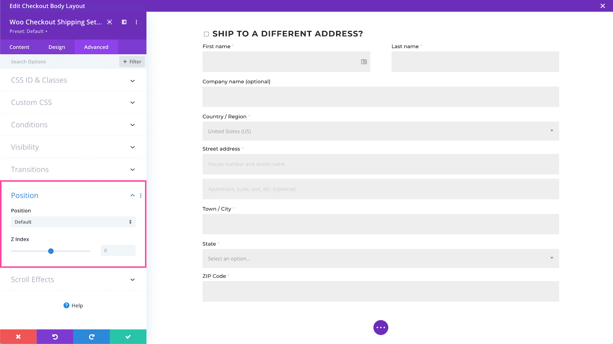613x344 pixels.
Task: Redo the last change
Action: [x=91, y=337]
